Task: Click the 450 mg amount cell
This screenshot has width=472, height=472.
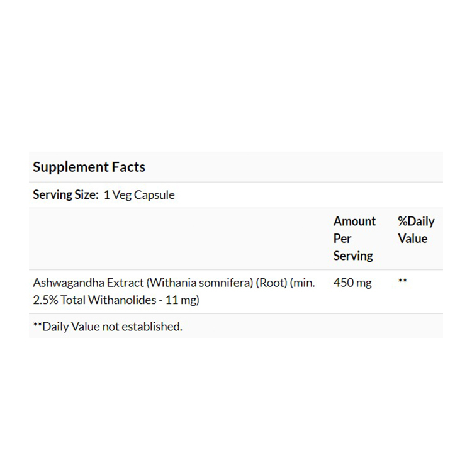Action: pos(352,283)
